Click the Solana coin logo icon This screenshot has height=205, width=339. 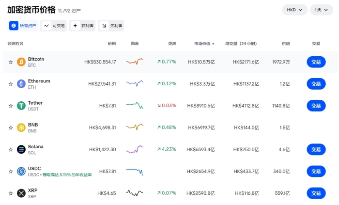21,149
